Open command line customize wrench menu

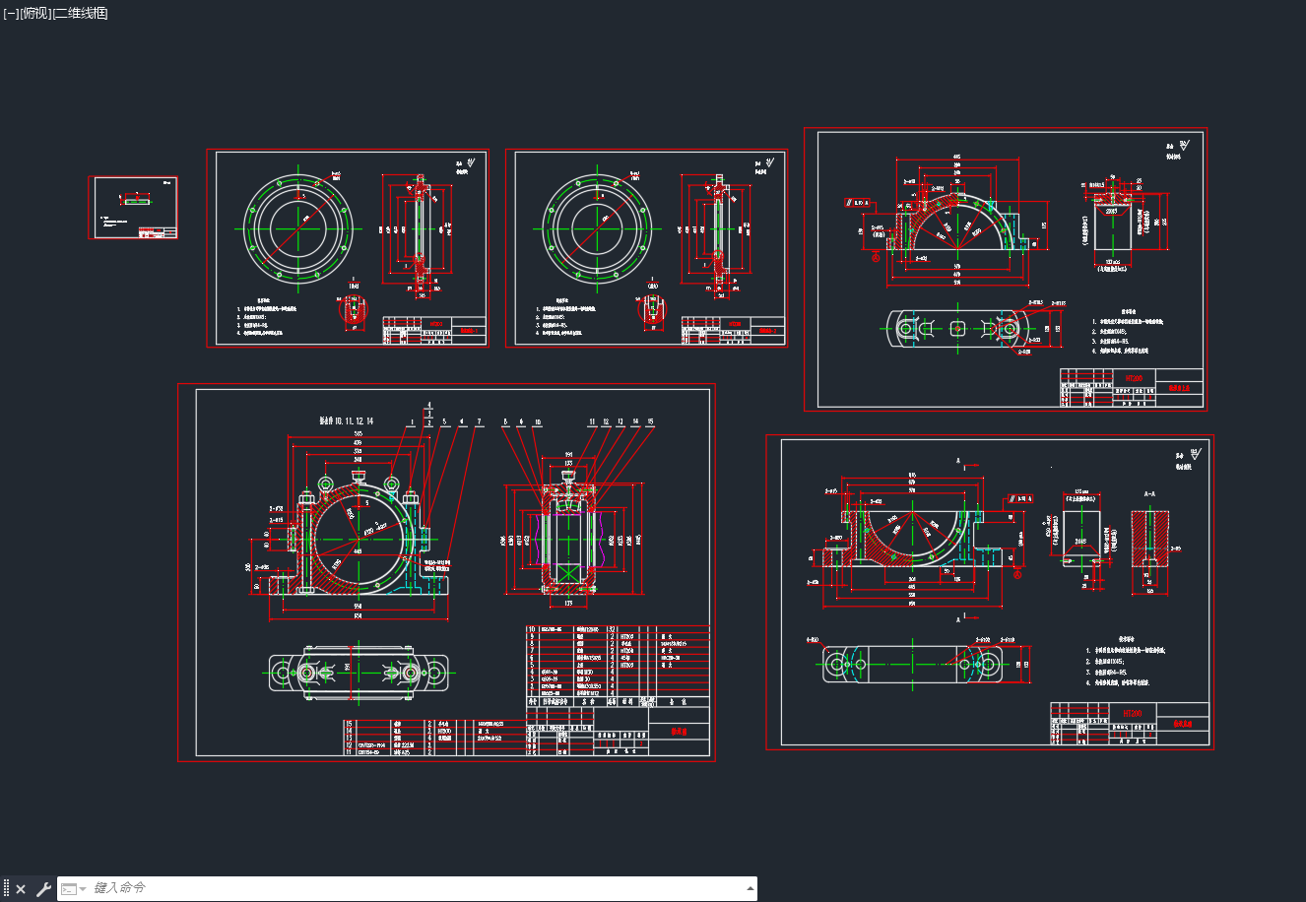point(43,889)
